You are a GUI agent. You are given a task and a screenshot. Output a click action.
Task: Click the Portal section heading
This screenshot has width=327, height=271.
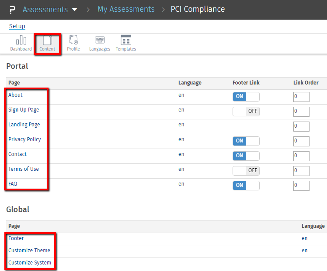point(17,66)
